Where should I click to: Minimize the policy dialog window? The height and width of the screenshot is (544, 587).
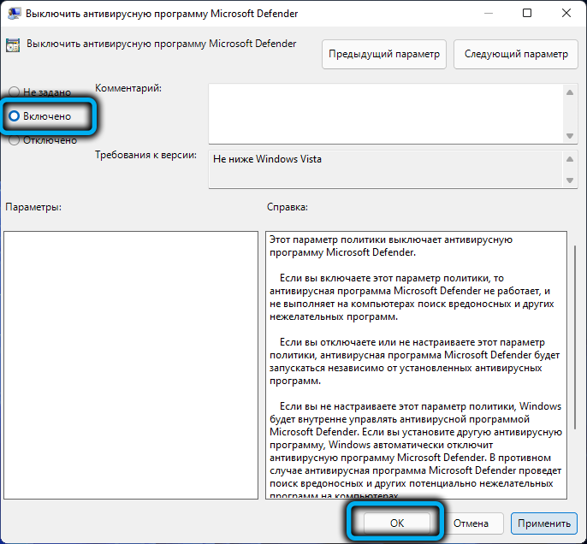(488, 13)
